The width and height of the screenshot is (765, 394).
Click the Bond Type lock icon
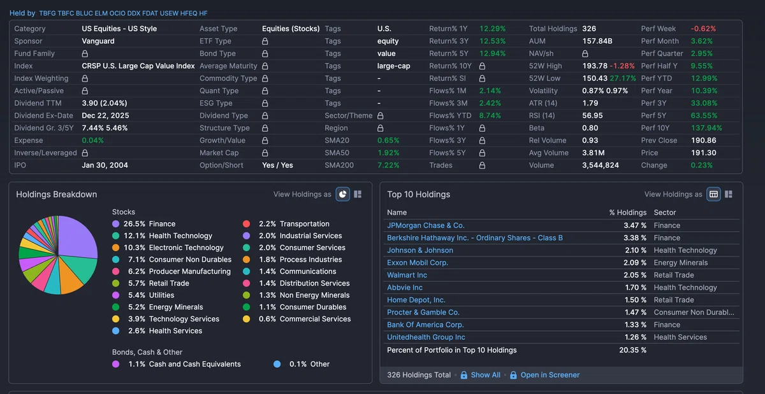tap(265, 53)
